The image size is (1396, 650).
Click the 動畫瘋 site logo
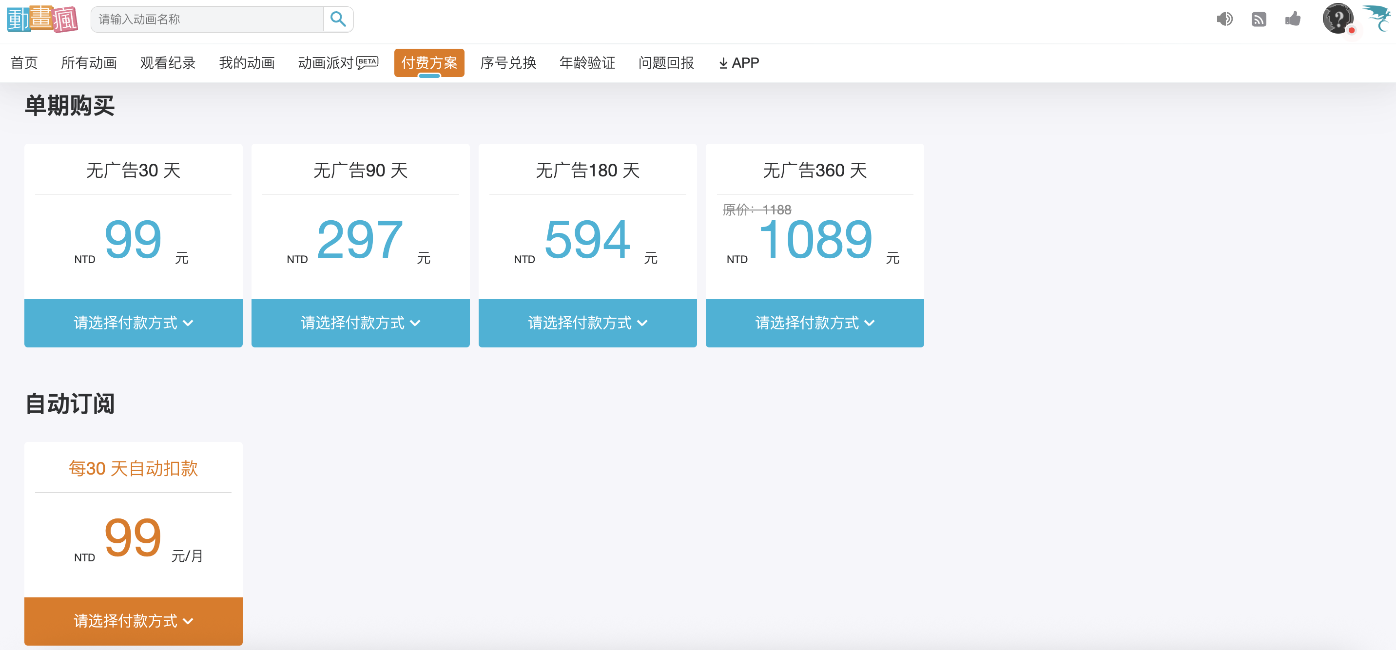42,19
